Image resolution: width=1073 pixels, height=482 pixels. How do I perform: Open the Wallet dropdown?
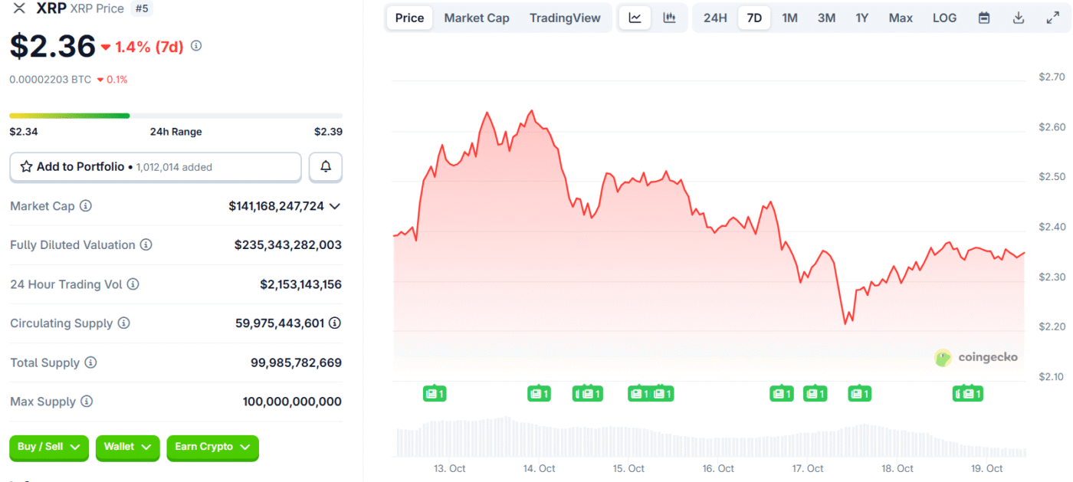pos(127,448)
